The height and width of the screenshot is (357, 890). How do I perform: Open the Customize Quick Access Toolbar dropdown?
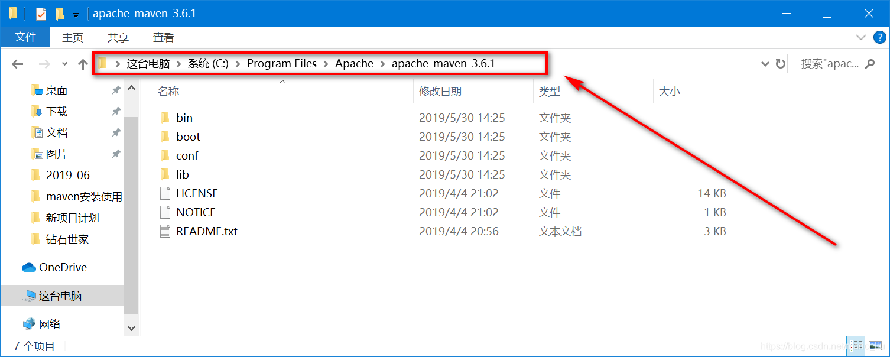pyautogui.click(x=76, y=15)
